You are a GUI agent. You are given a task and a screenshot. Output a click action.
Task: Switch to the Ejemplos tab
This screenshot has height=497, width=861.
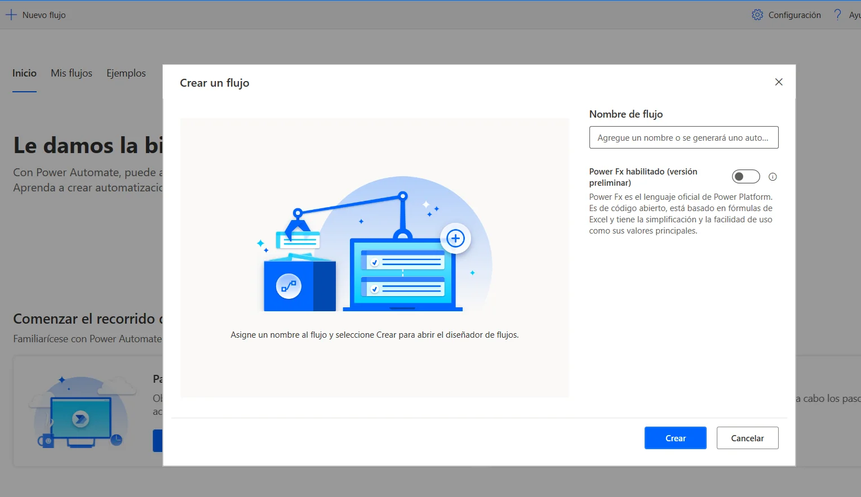[126, 73]
